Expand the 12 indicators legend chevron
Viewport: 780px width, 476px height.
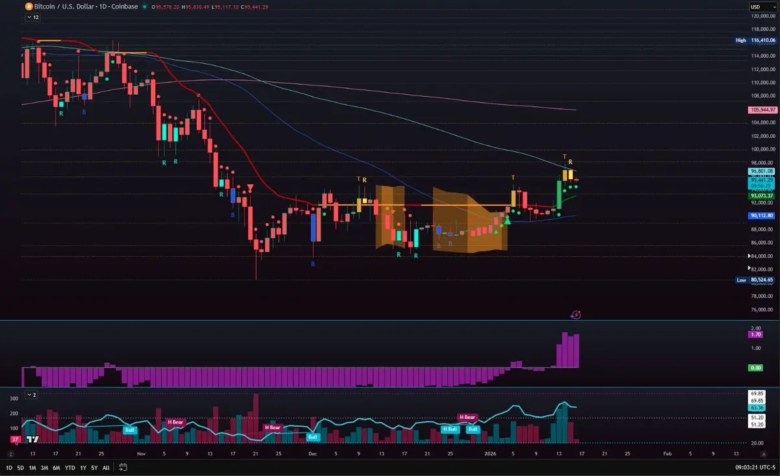click(33, 18)
